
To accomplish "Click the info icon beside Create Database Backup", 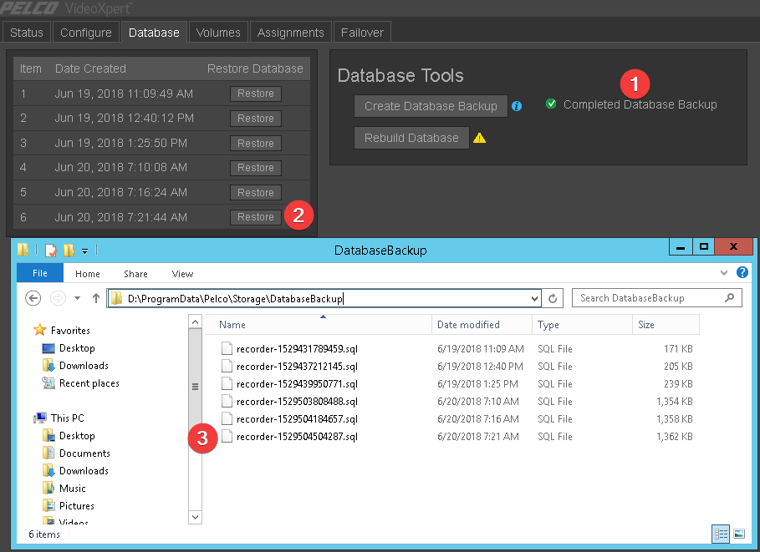I will (517, 106).
